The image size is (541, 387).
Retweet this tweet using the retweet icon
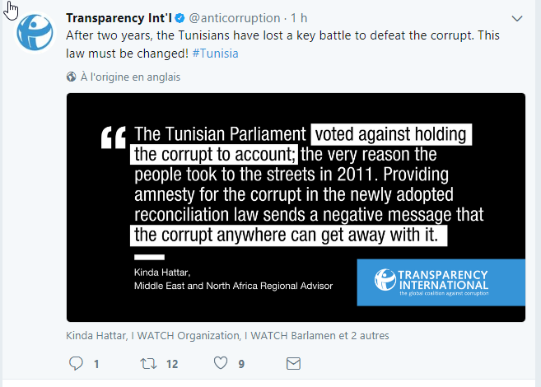[x=148, y=362]
